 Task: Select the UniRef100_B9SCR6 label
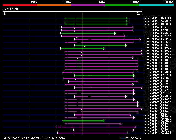[x=158, y=45]
